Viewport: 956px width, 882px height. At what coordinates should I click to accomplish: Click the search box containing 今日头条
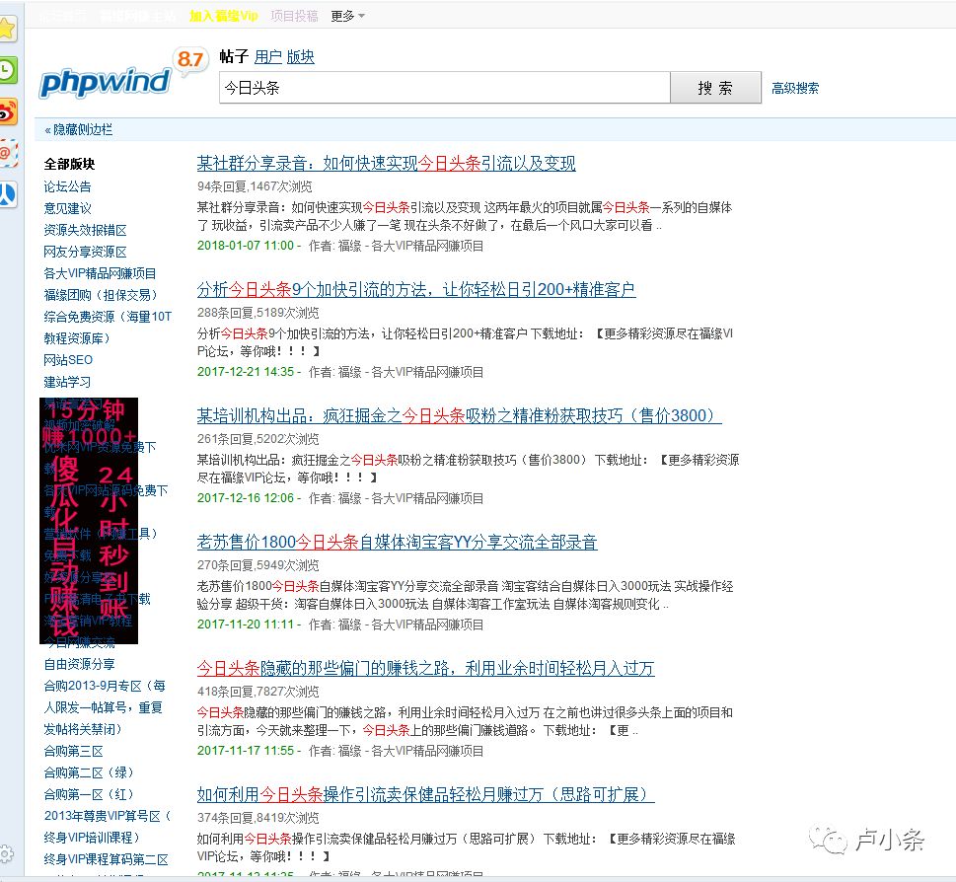(x=445, y=88)
